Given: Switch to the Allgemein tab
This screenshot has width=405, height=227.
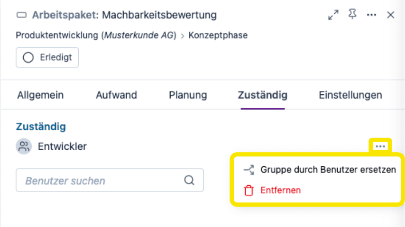Looking at the screenshot, I should click(x=40, y=95).
